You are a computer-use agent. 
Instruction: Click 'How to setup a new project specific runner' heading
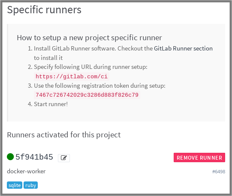pyautogui.click(x=89, y=38)
